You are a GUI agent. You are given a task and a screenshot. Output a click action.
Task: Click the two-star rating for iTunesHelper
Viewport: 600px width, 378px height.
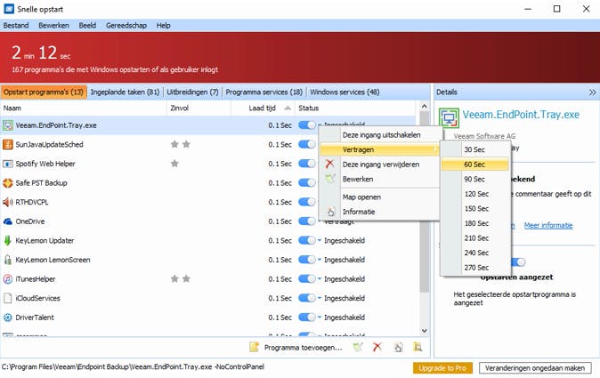(180, 278)
